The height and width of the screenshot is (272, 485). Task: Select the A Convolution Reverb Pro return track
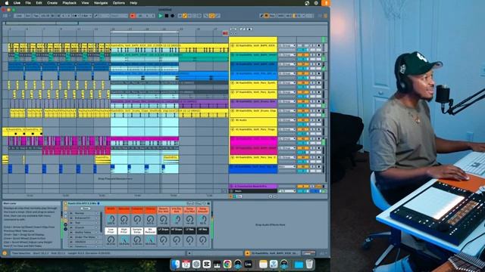(x=253, y=187)
